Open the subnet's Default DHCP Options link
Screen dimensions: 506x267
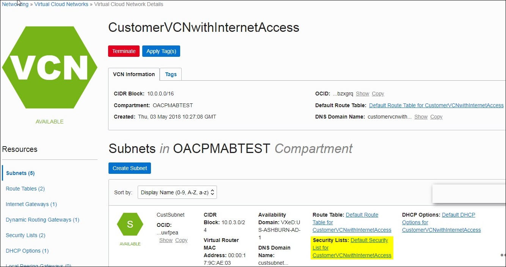pyautogui.click(x=441, y=222)
